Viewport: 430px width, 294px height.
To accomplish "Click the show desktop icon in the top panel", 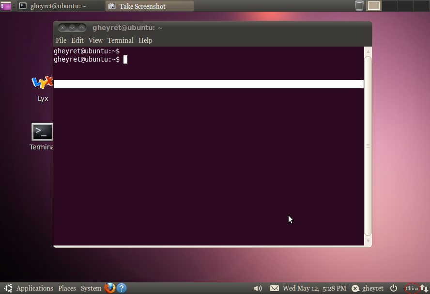I will (5, 6).
